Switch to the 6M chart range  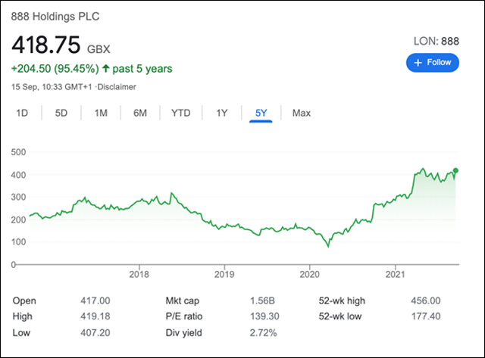pos(140,114)
